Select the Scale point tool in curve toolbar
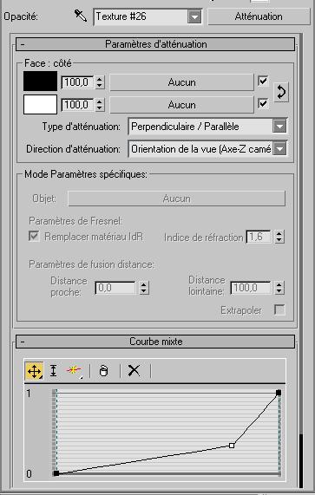 pyautogui.click(x=54, y=370)
